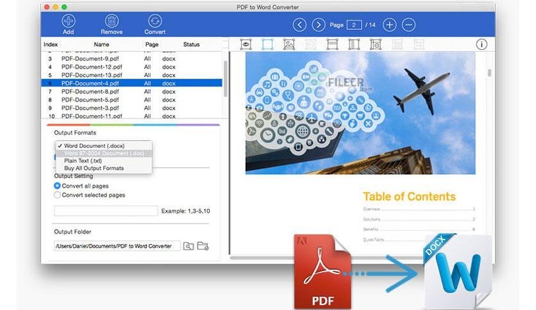
Task: Select PDF-Document-12.pdf in the file list
Action: pyautogui.click(x=92, y=67)
